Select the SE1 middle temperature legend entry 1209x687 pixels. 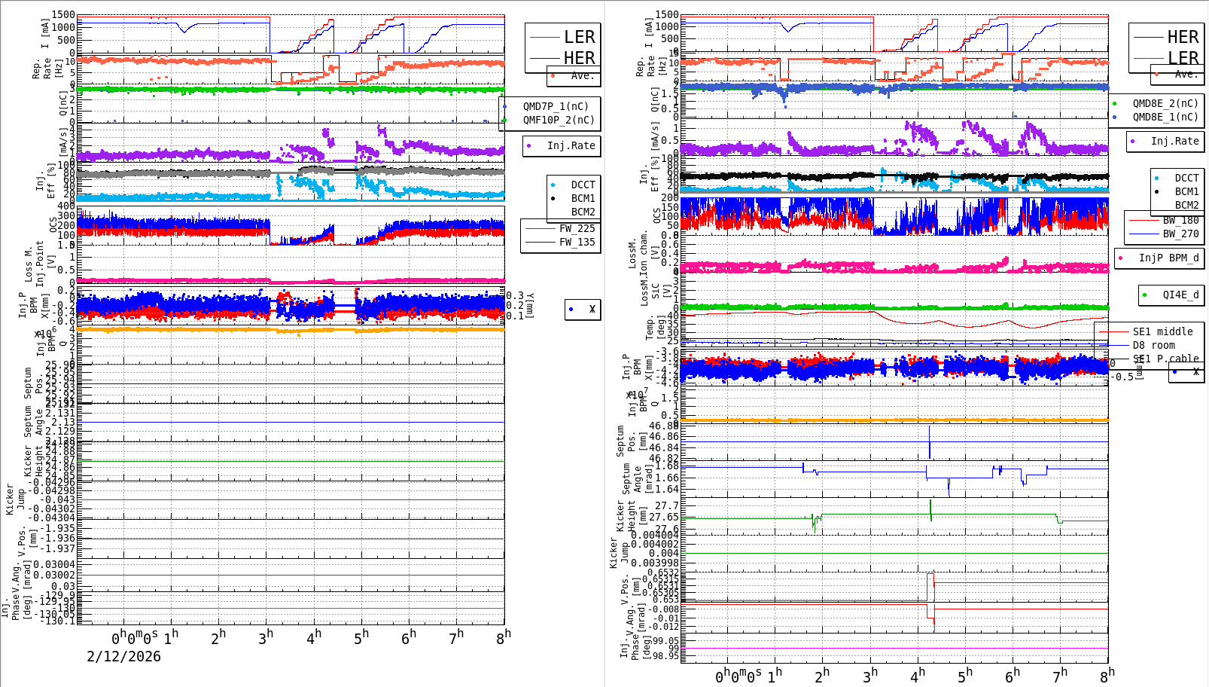[x=1162, y=331]
